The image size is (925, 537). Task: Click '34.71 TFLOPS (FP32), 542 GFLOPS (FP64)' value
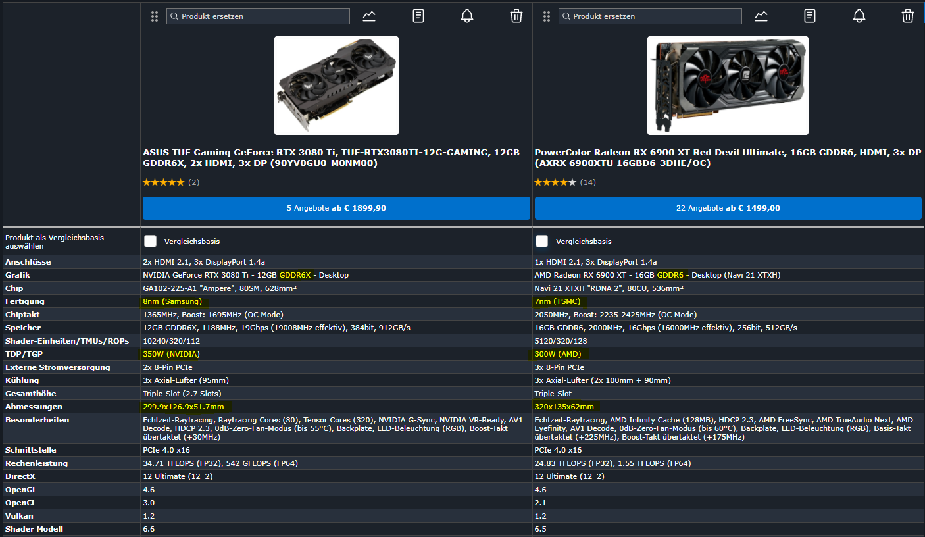pyautogui.click(x=220, y=463)
